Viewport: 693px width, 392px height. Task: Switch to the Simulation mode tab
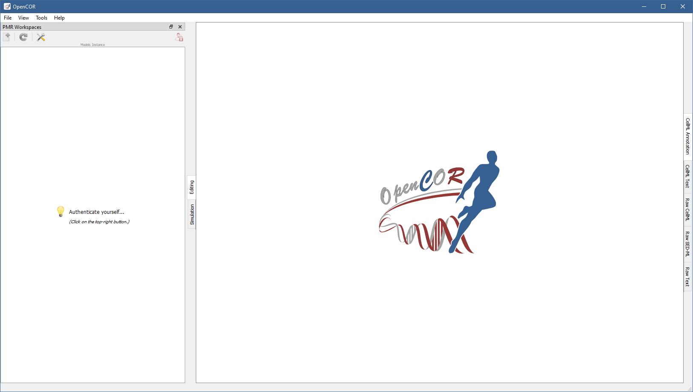[192, 214]
